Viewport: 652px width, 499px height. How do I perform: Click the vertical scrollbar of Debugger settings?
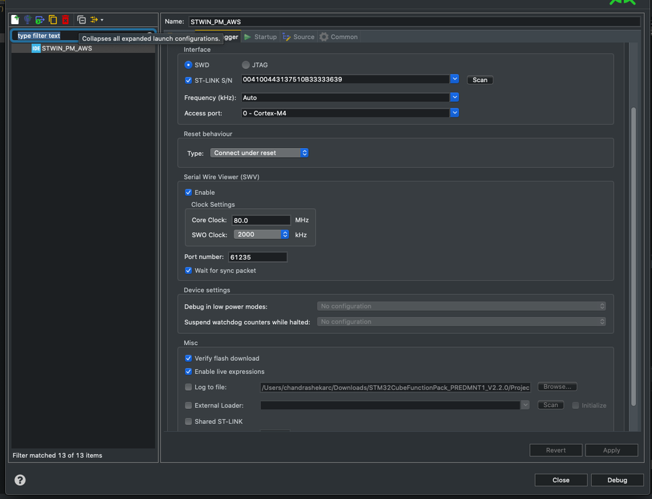(633, 257)
